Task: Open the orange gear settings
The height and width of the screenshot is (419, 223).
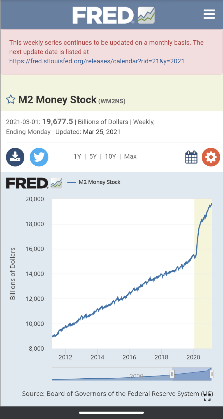Action: point(211,157)
